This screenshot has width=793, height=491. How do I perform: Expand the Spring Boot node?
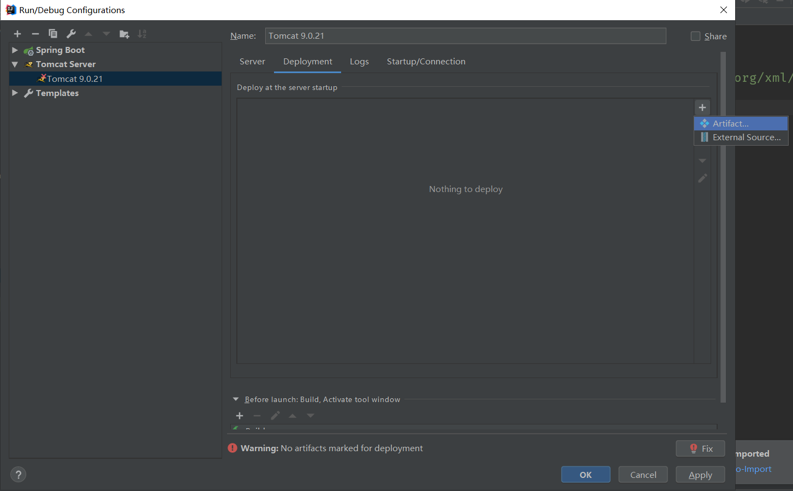15,50
